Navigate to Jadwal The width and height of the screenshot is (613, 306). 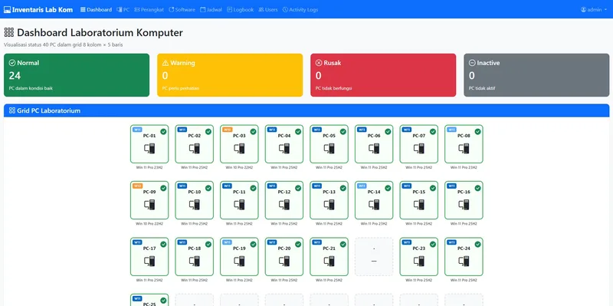tap(211, 10)
